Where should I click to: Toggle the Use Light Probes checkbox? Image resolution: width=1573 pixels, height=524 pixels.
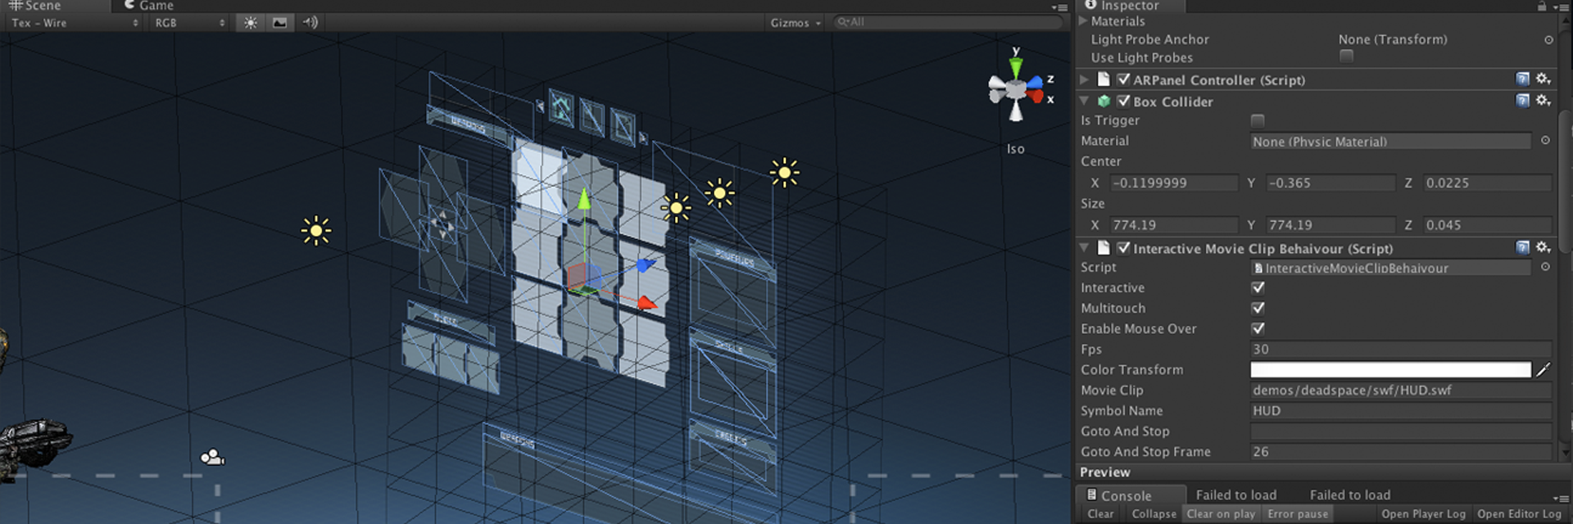1346,56
